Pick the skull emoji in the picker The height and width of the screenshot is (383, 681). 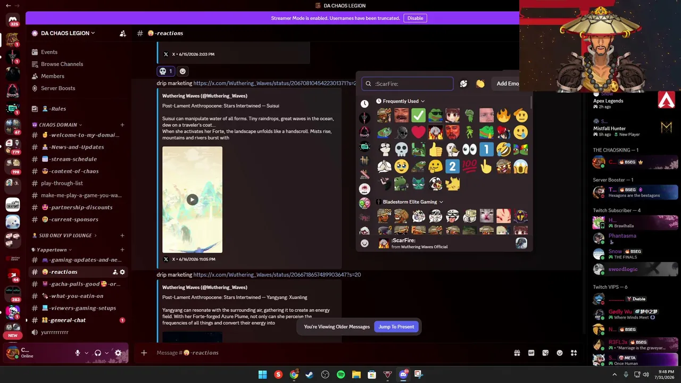click(x=401, y=149)
